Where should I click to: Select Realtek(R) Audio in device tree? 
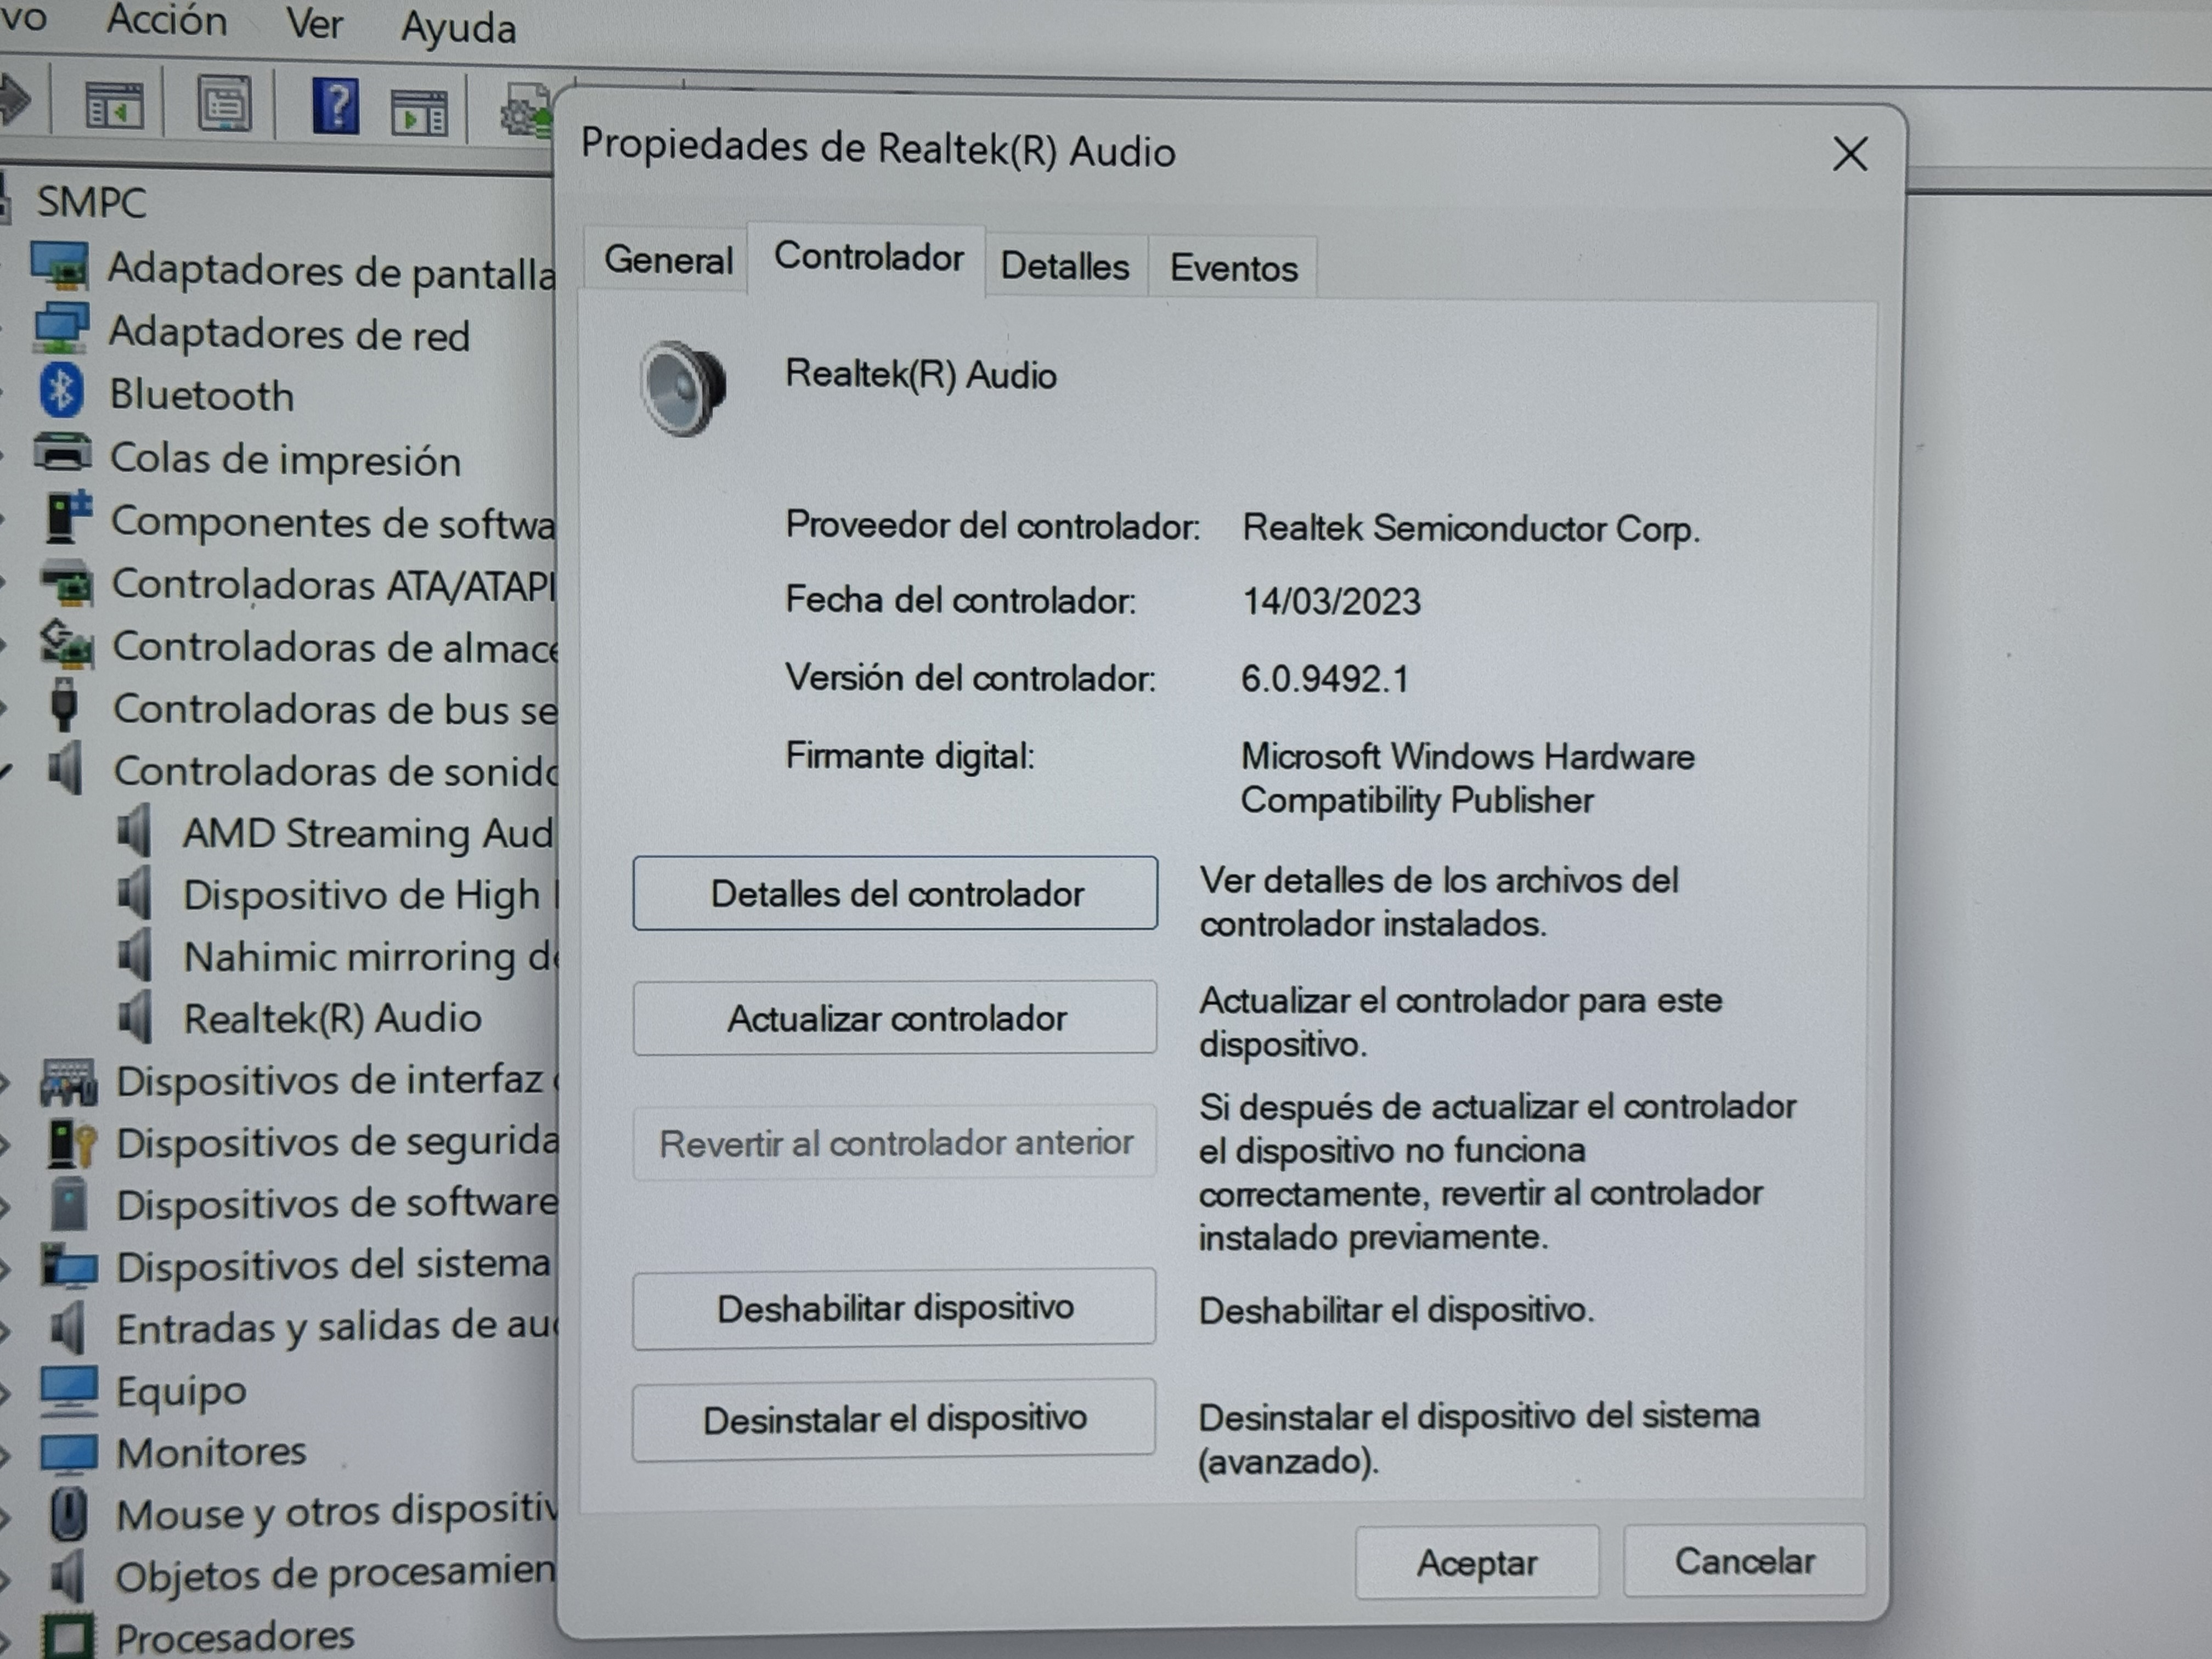332,1018
